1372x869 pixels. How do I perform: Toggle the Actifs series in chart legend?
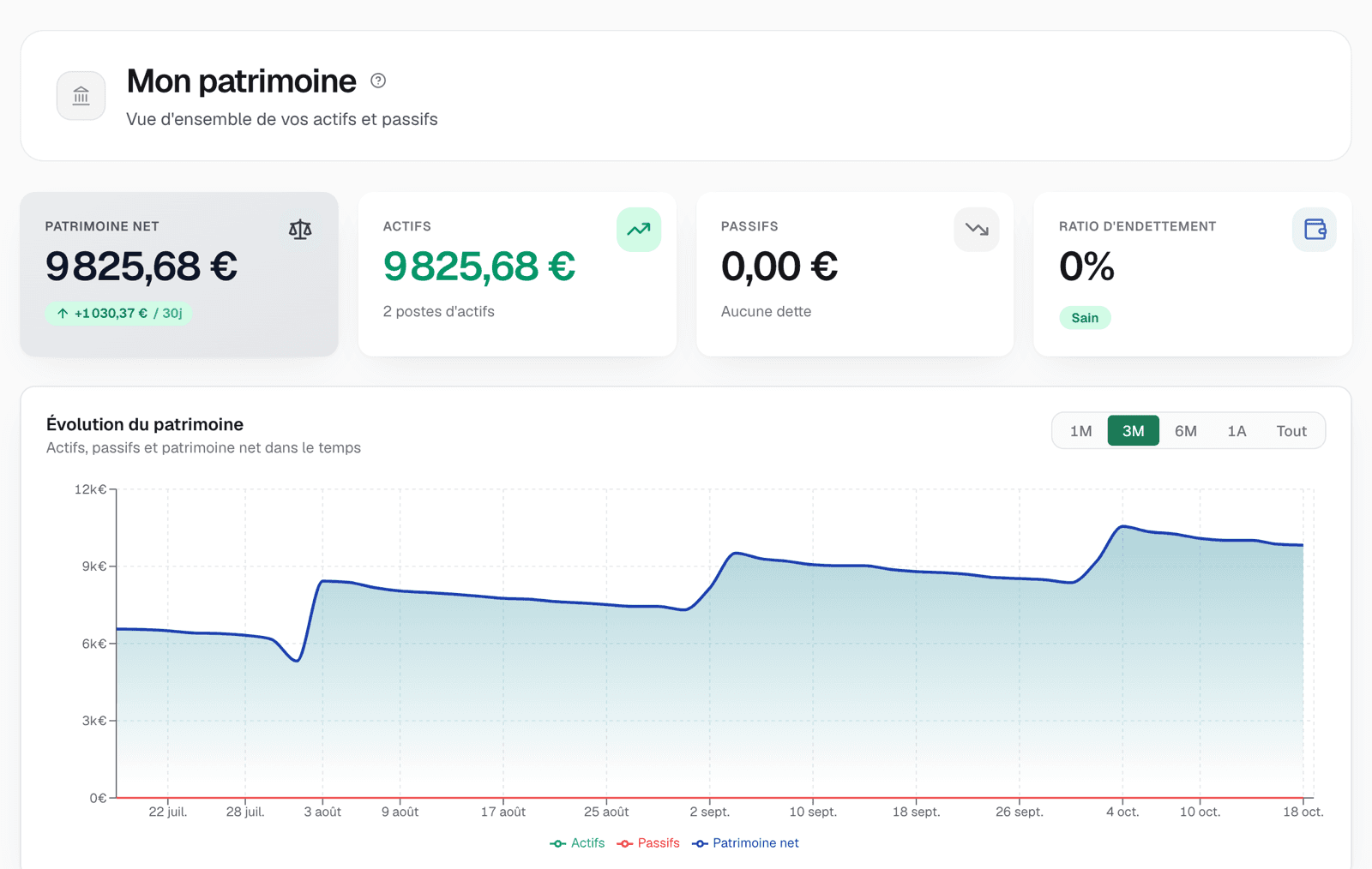click(577, 843)
